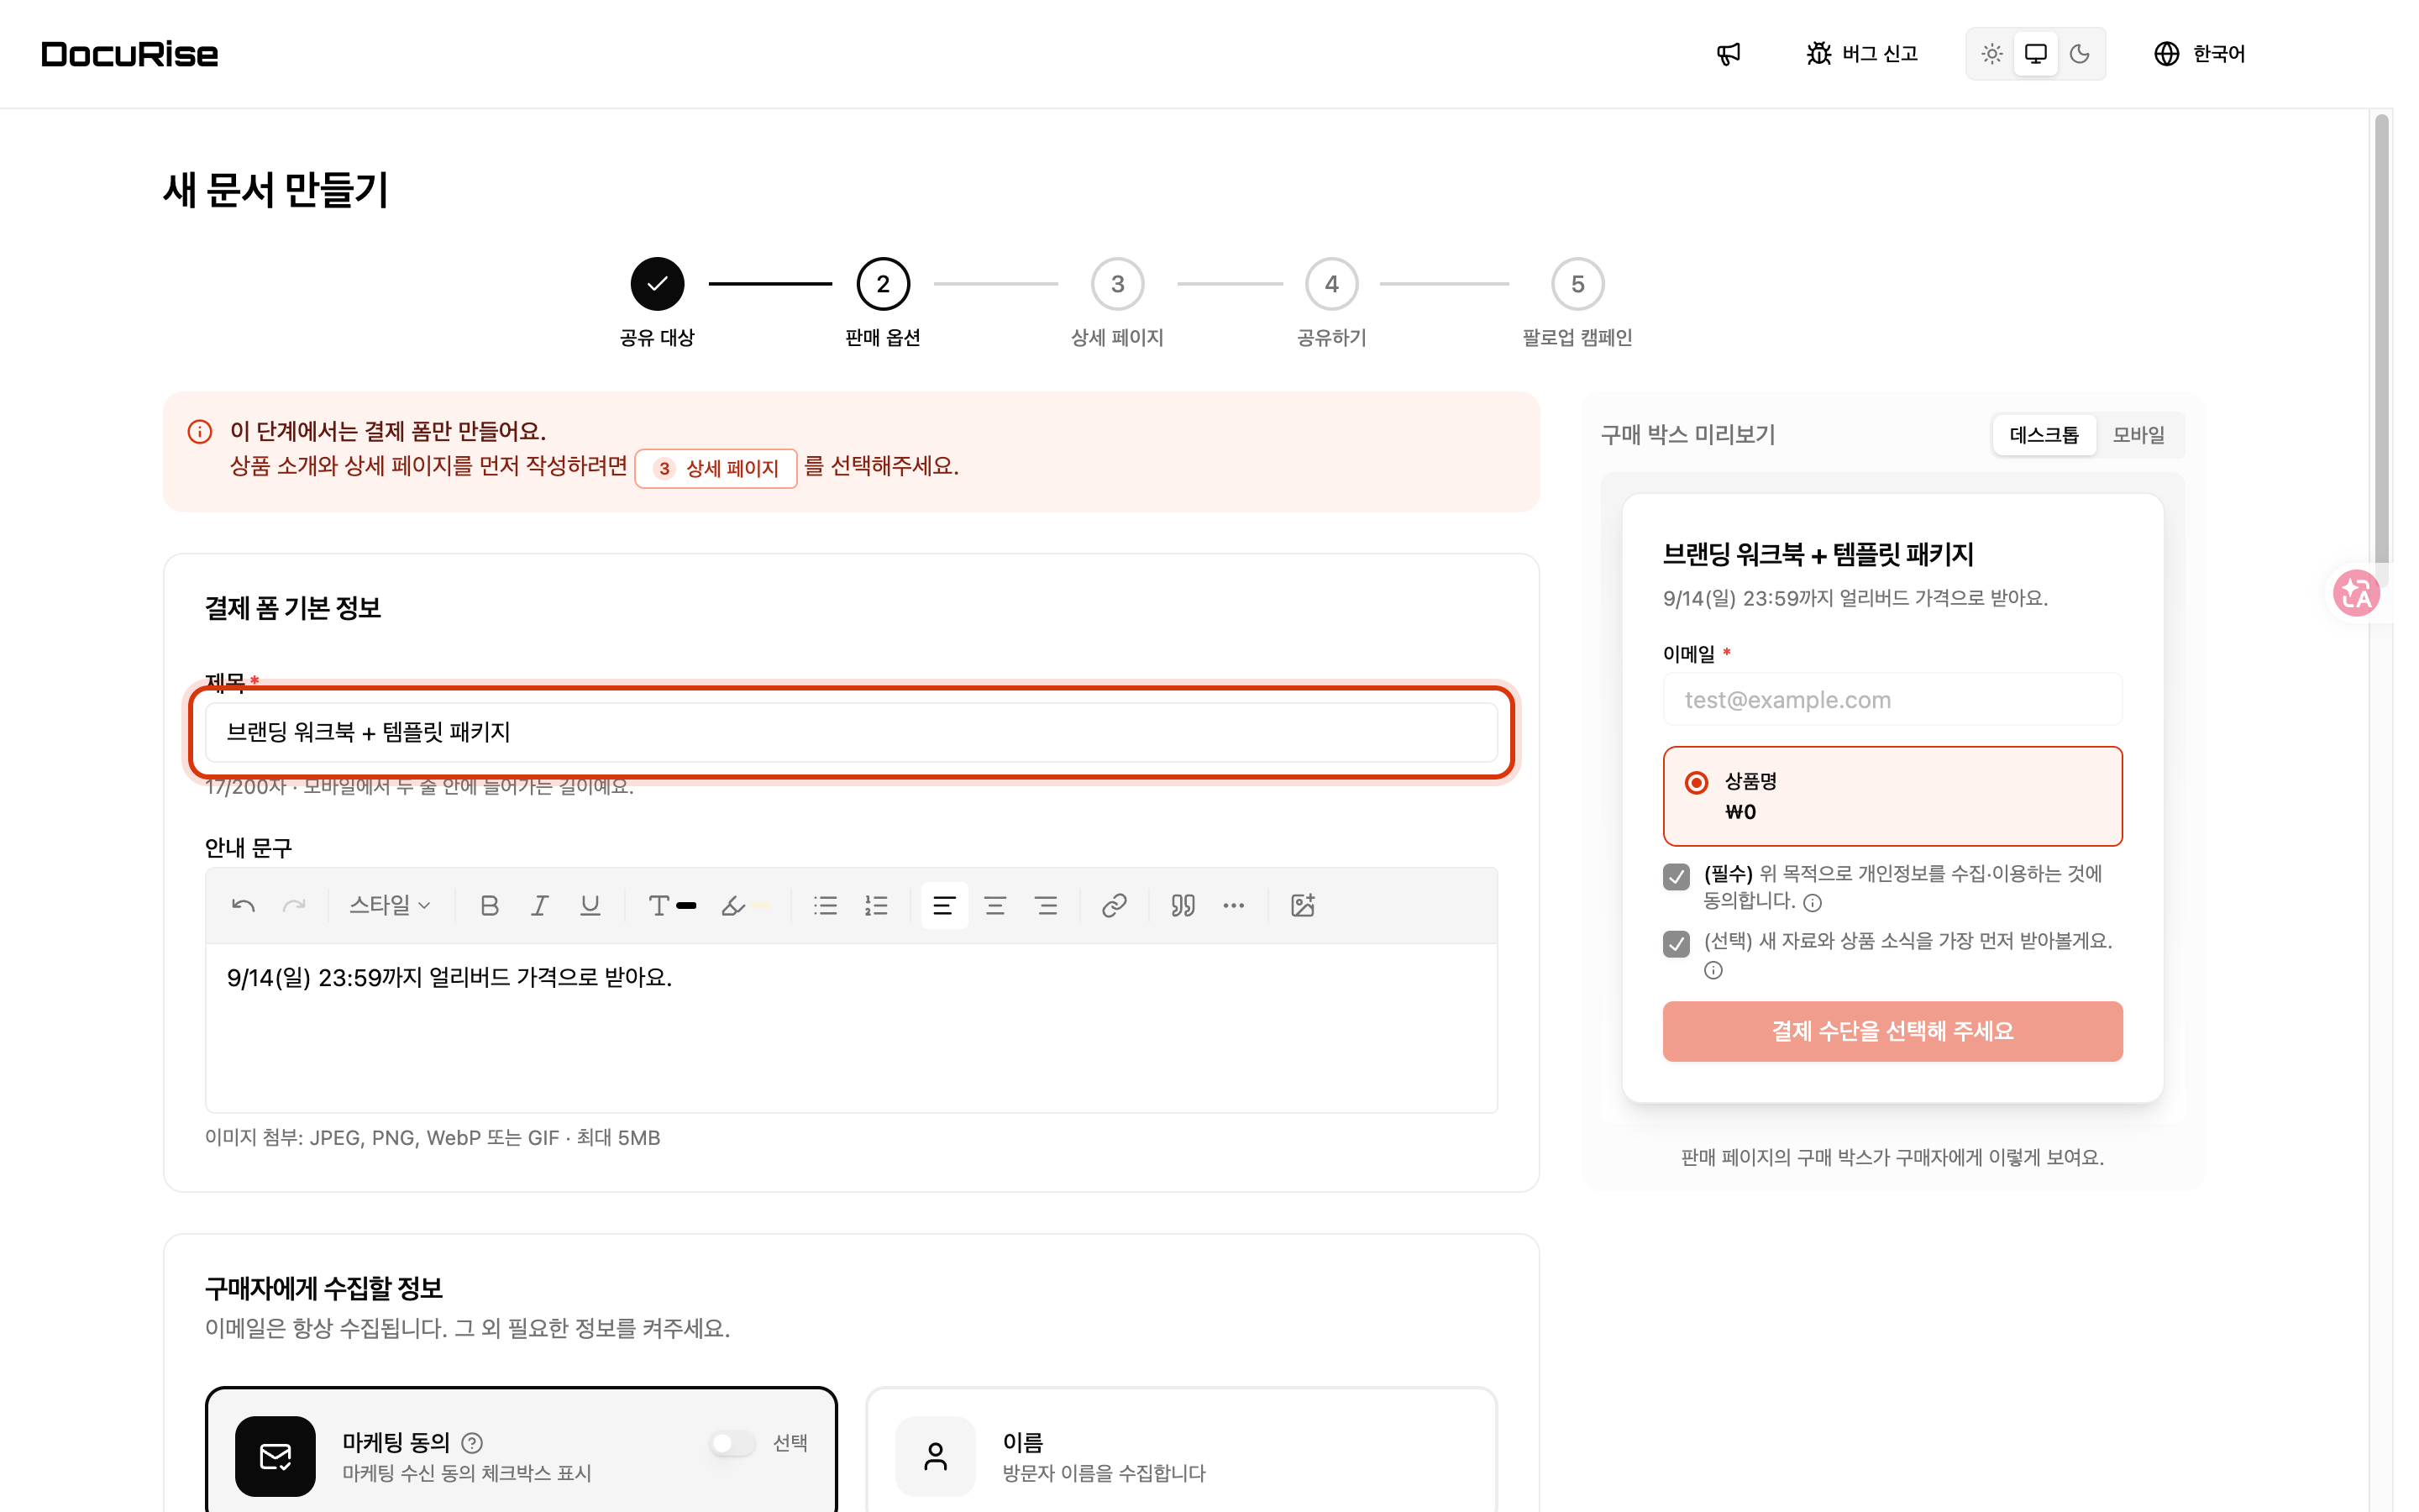Insert a link in the editor

pyautogui.click(x=1114, y=906)
